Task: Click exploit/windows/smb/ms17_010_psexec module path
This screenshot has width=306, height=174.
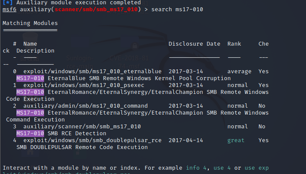Action: (x=84, y=85)
